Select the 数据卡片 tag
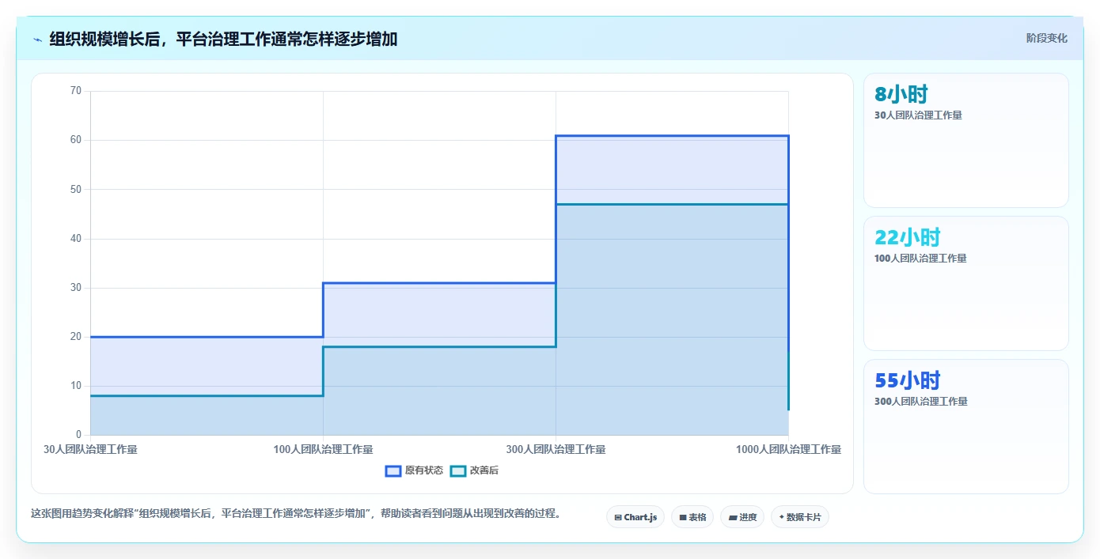 800,517
